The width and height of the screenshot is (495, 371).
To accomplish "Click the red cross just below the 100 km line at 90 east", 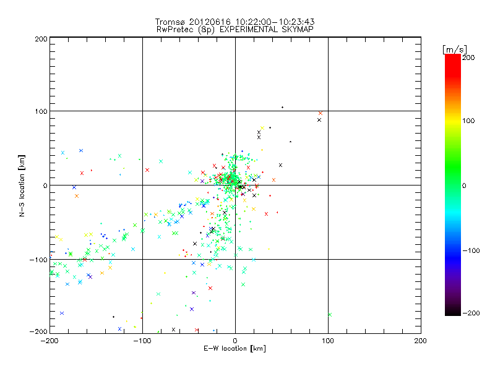I will coord(321,113).
